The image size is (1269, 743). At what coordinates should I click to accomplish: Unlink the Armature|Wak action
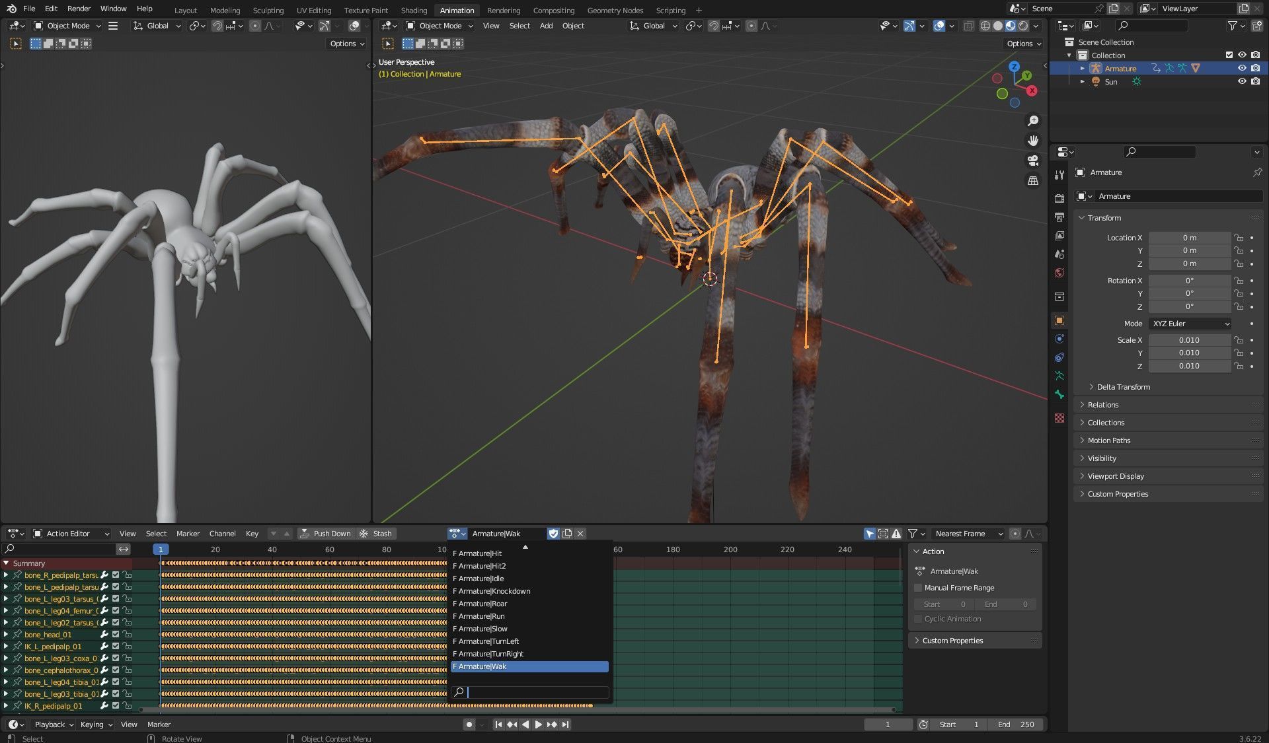[580, 534]
